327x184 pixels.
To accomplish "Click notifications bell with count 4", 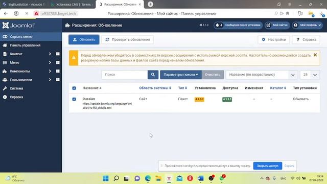I will (x=219, y=25).
